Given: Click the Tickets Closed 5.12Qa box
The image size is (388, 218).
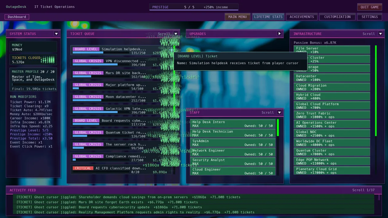Looking at the screenshot, I should 33,60.
